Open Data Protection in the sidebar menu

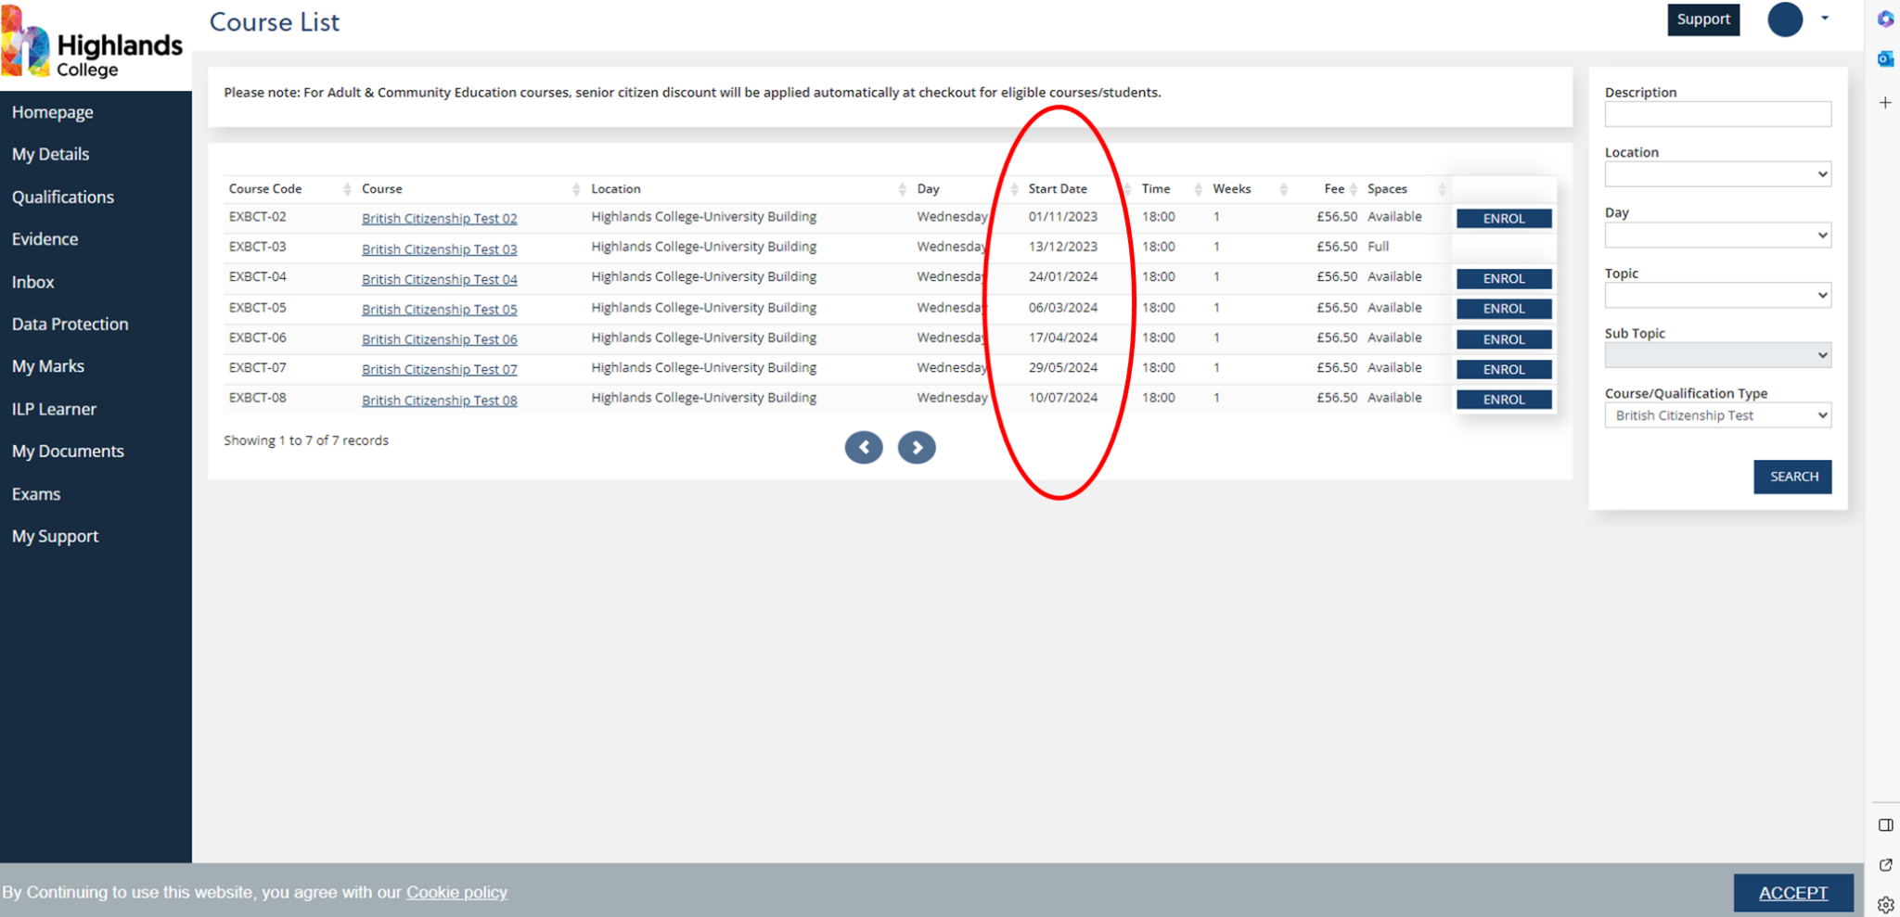coord(71,324)
